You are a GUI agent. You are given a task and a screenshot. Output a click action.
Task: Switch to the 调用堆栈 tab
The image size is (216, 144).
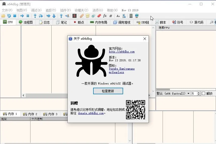(x=122, y=22)
